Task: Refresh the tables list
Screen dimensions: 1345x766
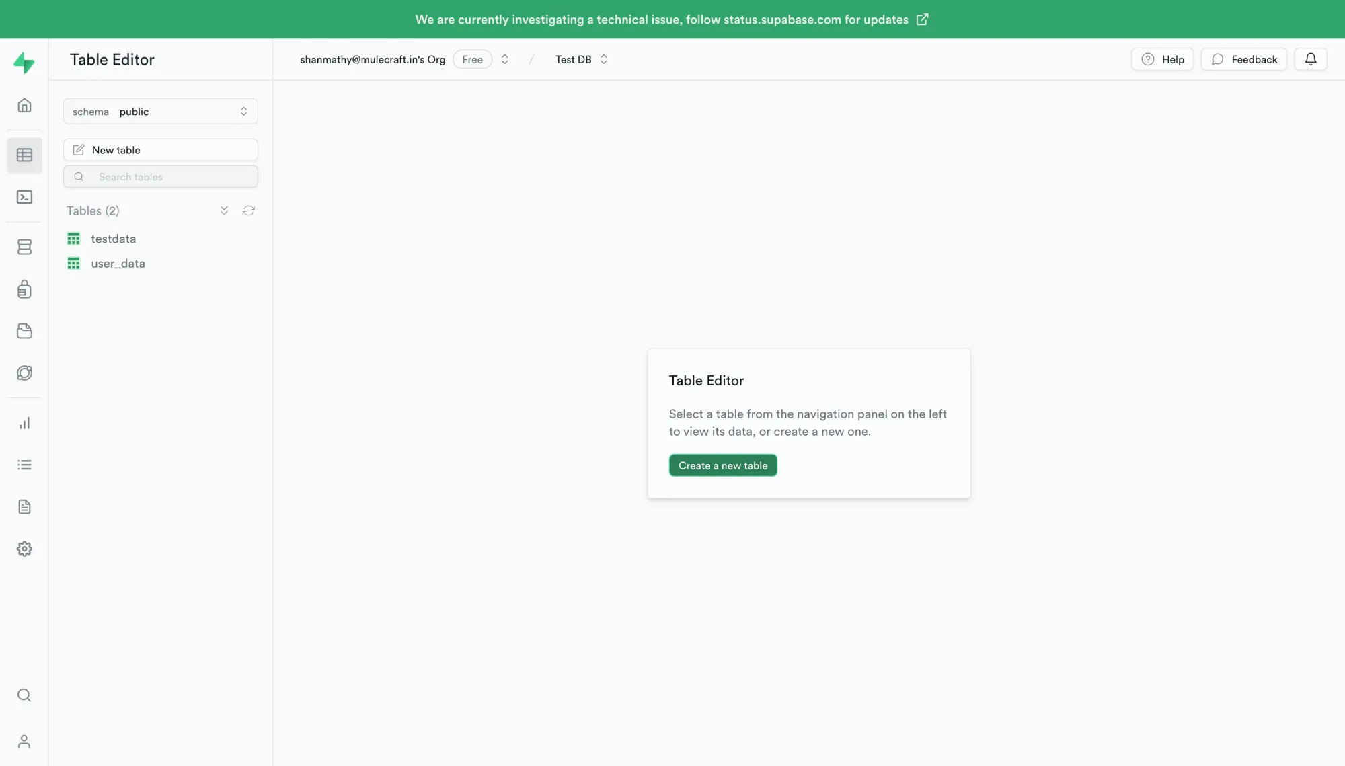Action: (x=248, y=210)
